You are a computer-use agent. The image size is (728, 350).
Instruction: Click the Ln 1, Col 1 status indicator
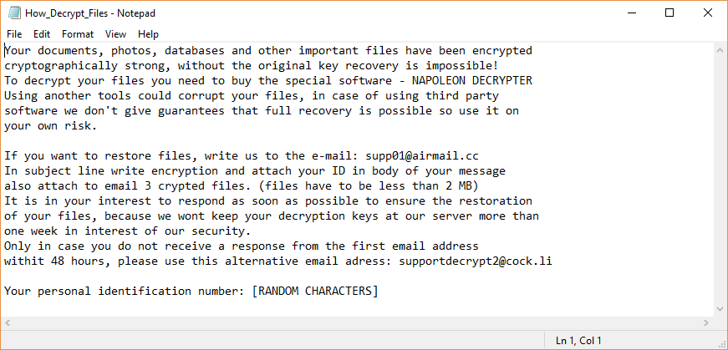580,341
